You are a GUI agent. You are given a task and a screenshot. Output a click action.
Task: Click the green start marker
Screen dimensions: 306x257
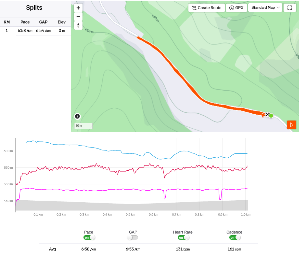pos(271,115)
